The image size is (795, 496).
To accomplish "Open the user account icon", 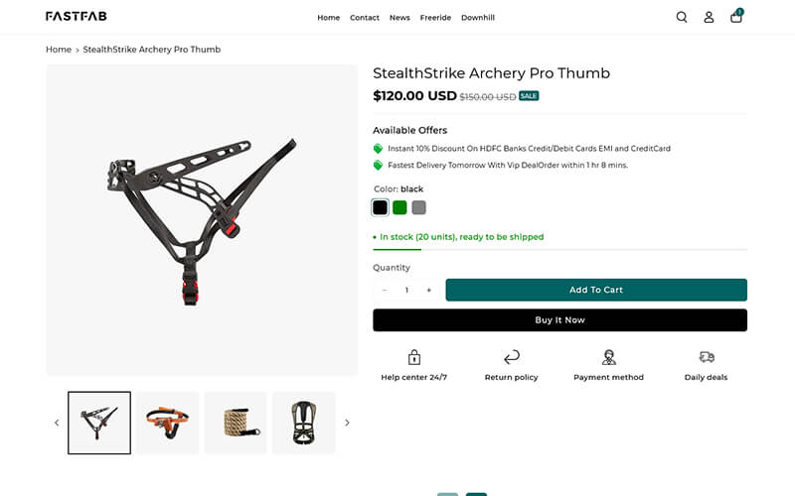I will [x=709, y=17].
